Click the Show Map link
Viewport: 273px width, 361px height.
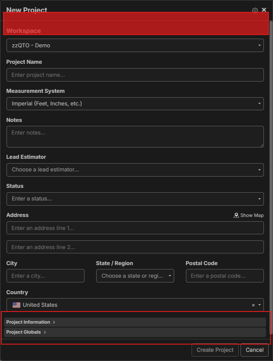click(x=249, y=215)
